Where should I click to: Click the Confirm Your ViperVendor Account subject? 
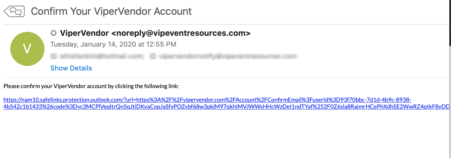coord(111,11)
